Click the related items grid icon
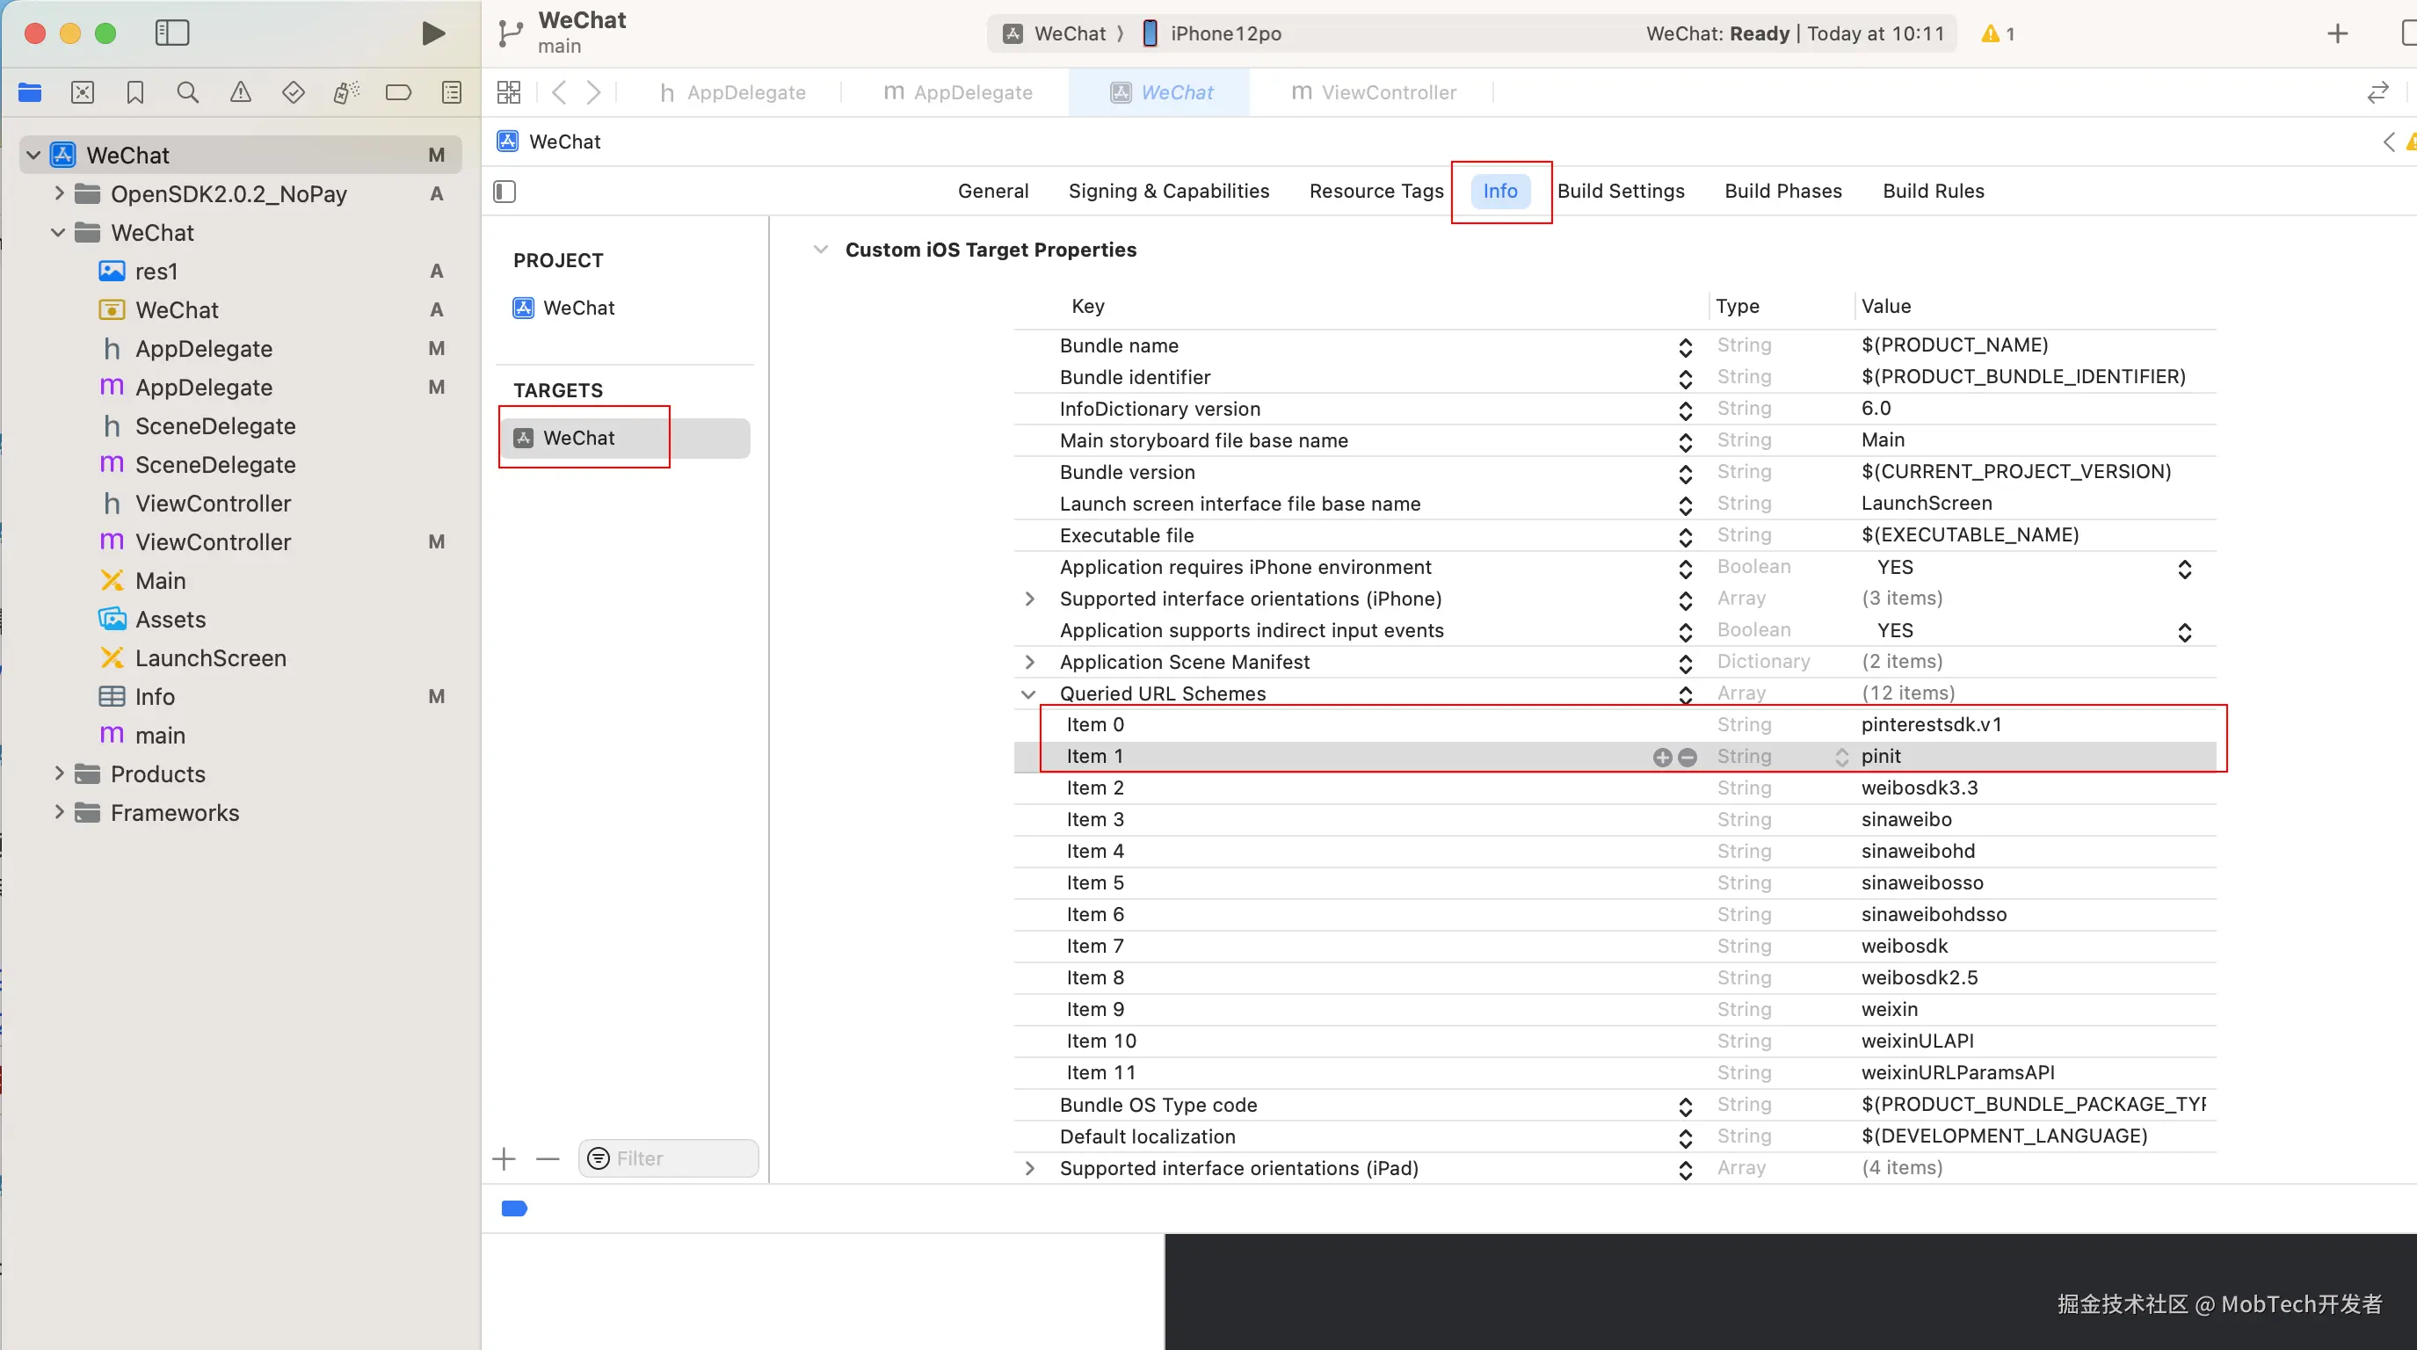 (x=509, y=92)
